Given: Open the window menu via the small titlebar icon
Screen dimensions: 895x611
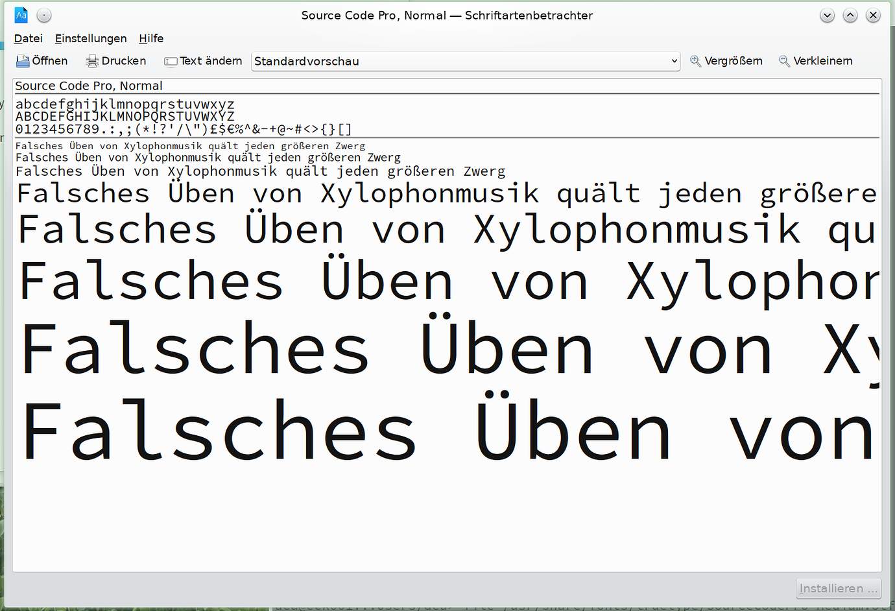Looking at the screenshot, I should 43,14.
